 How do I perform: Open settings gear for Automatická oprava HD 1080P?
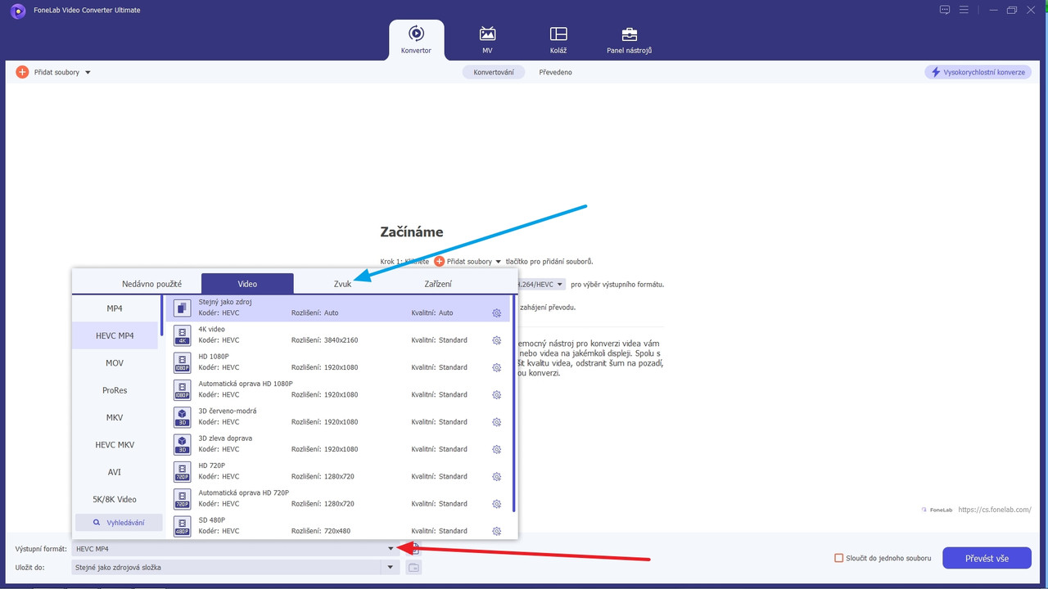496,395
